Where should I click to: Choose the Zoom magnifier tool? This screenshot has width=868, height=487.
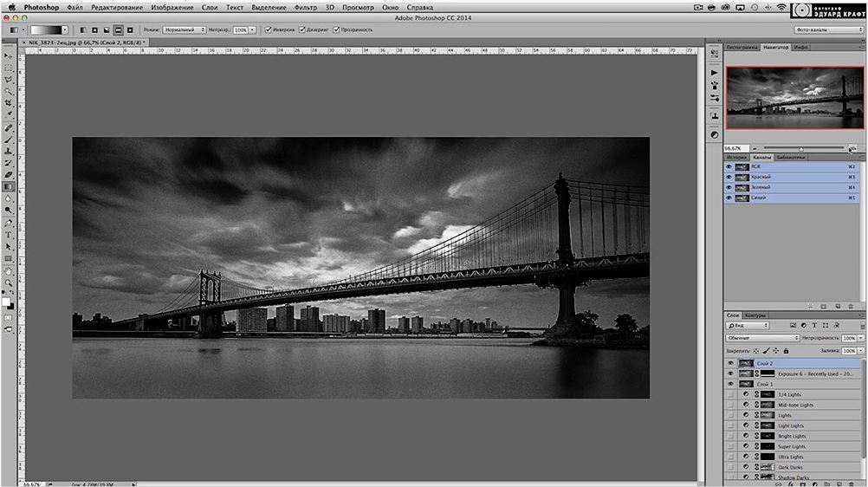pos(9,282)
